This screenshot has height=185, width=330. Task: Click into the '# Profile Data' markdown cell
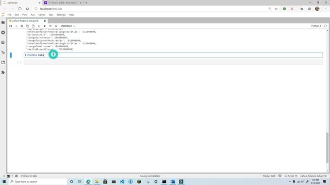[173, 55]
